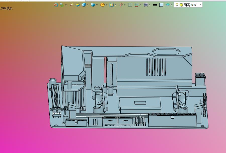Click the teal stacked-layers icon
226x153 pixels.
click(x=168, y=5)
